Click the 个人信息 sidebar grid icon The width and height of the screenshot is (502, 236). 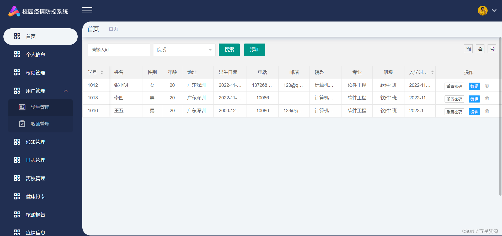[x=17, y=54]
